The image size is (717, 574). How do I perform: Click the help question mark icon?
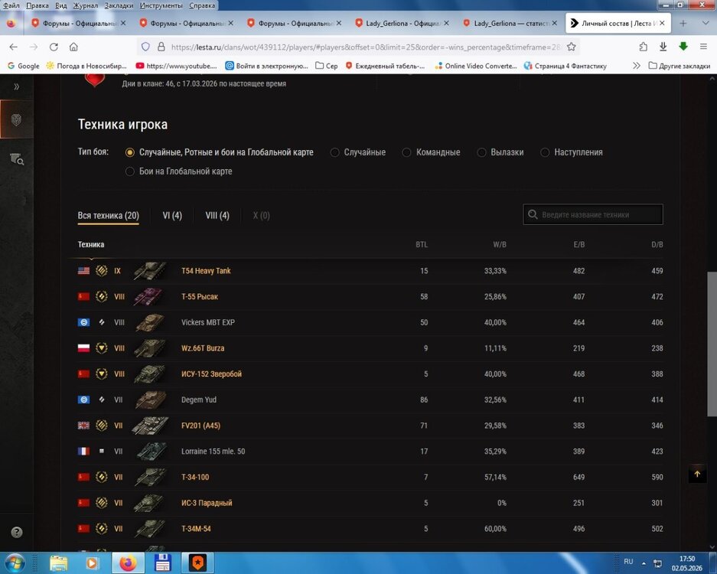[17, 532]
